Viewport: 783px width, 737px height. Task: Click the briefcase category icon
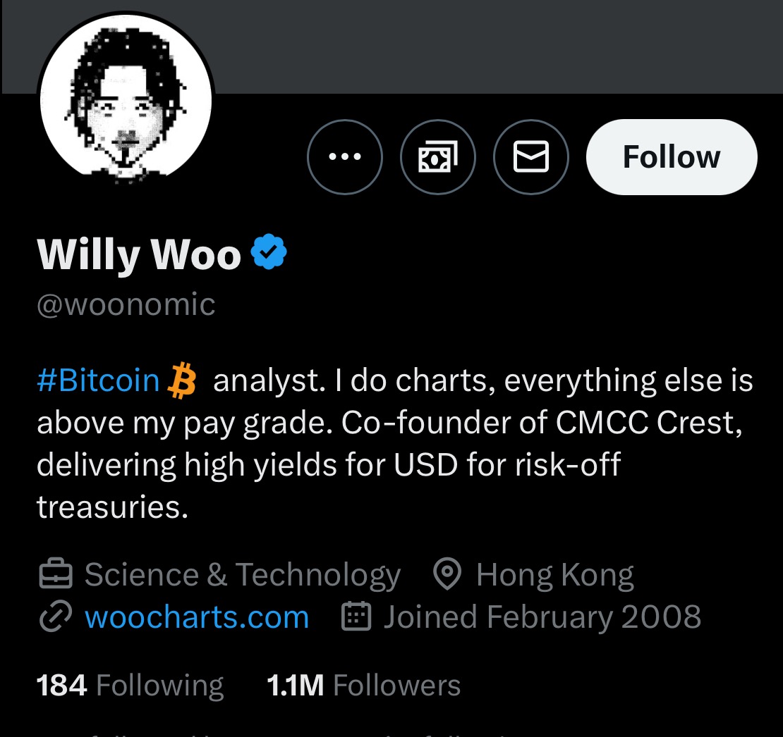pyautogui.click(x=55, y=575)
